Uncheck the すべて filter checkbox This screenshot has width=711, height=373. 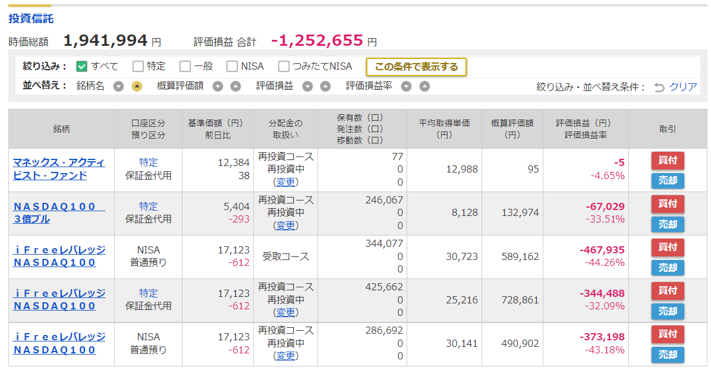pyautogui.click(x=81, y=66)
